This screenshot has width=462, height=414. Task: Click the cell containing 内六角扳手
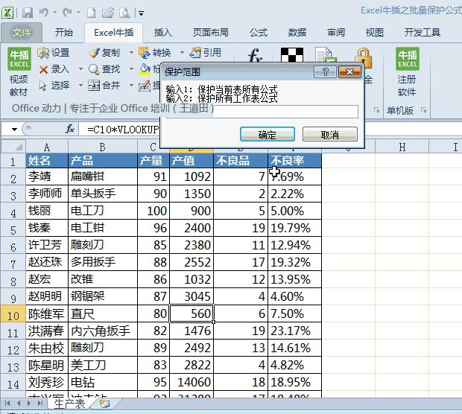[103, 331]
